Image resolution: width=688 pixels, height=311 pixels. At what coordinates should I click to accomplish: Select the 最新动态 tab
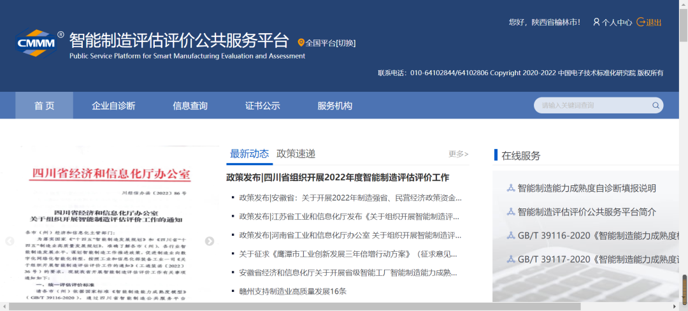pyautogui.click(x=249, y=154)
